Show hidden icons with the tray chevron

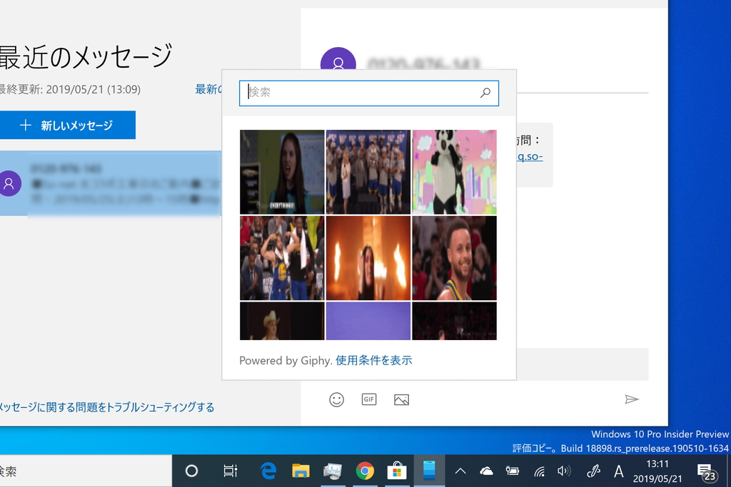tap(460, 471)
